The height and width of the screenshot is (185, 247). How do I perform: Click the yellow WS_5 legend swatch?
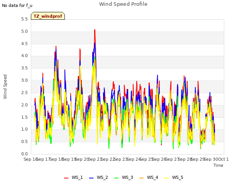click(x=166, y=178)
